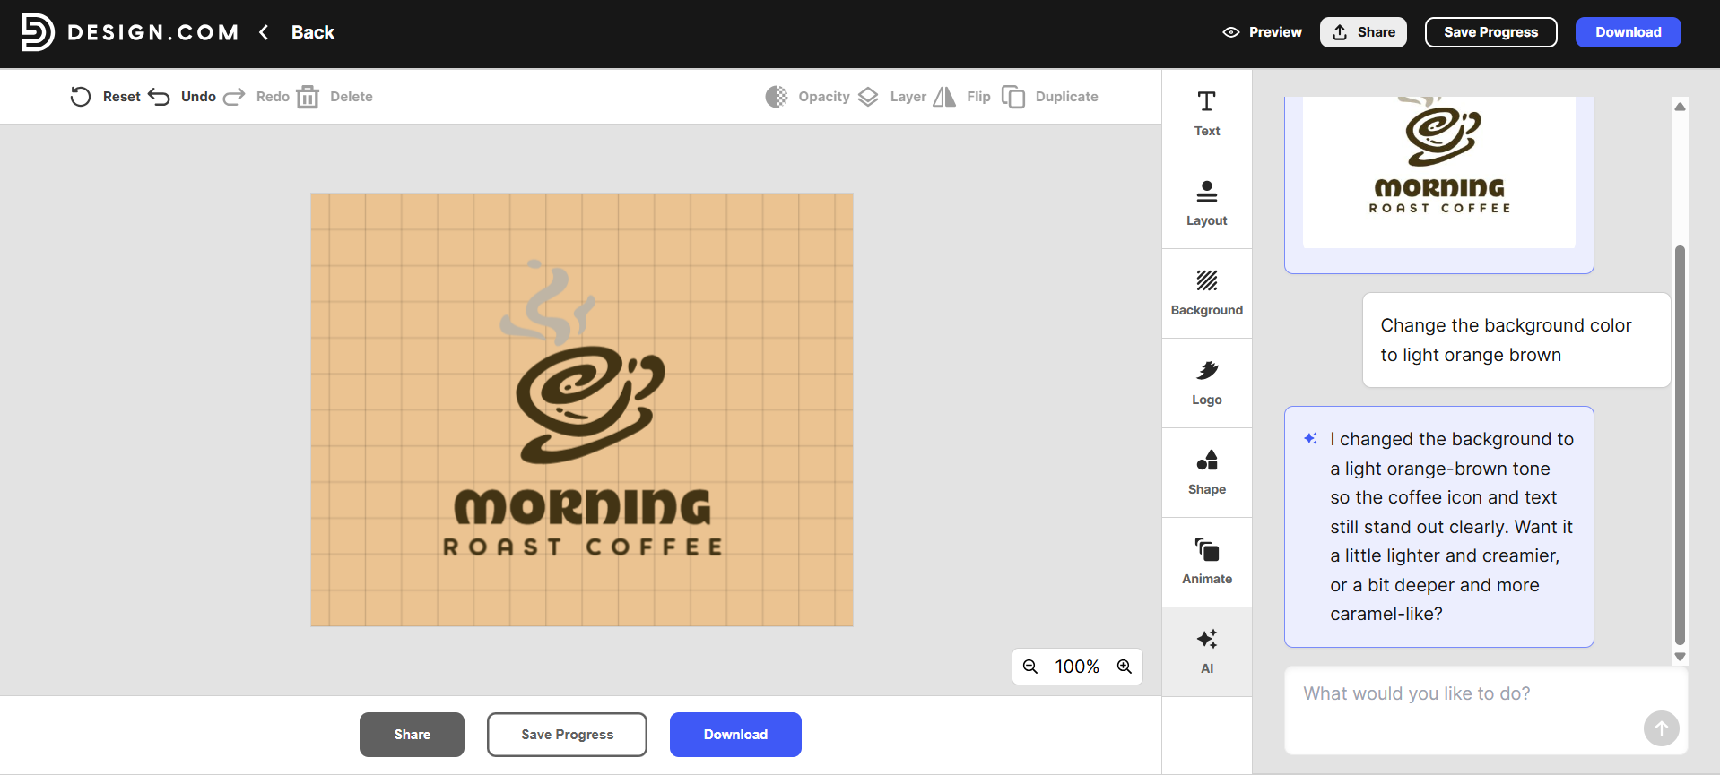
Task: Click the Preview eye icon
Action: 1231,32
